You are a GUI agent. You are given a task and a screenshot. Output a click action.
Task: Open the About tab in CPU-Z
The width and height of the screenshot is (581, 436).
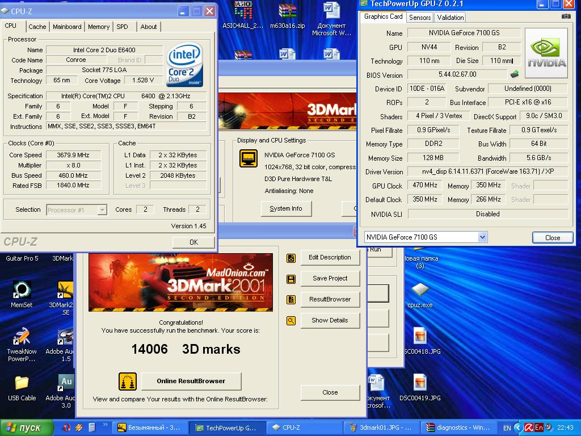click(x=149, y=27)
